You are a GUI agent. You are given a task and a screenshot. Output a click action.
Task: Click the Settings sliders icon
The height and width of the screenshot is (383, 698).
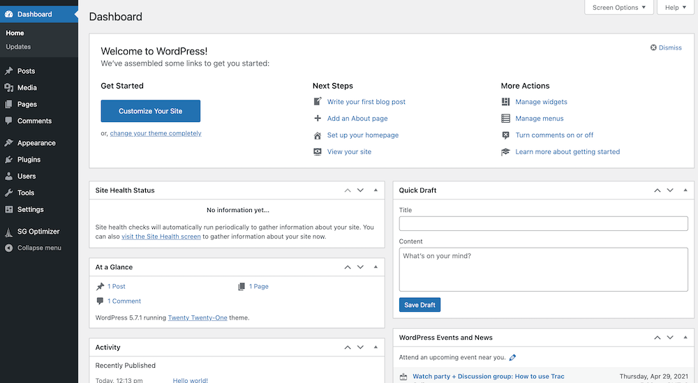coord(8,209)
